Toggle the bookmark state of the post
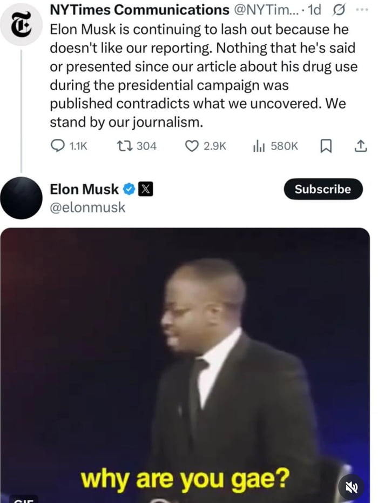 (x=326, y=146)
